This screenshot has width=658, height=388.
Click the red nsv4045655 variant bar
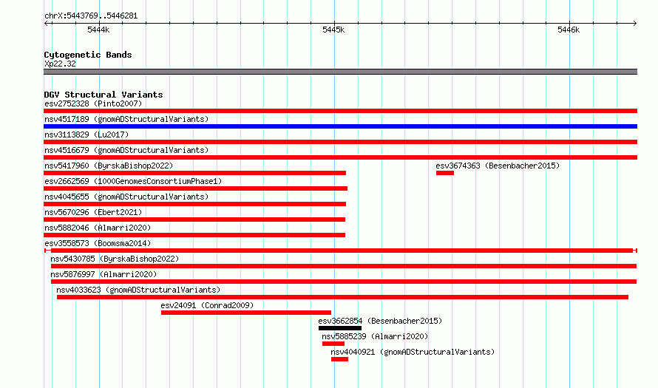click(x=194, y=204)
